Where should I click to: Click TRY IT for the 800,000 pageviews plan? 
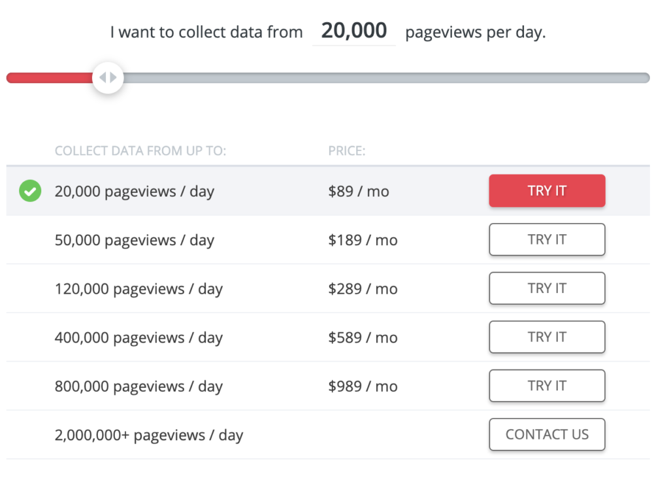[x=547, y=386]
